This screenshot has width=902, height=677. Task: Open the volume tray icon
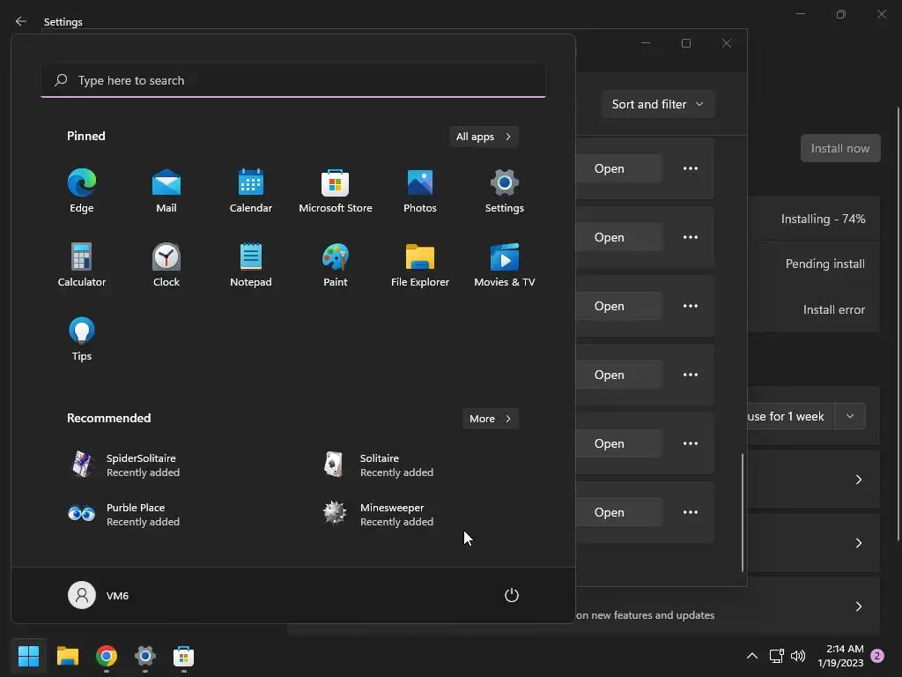tap(798, 656)
